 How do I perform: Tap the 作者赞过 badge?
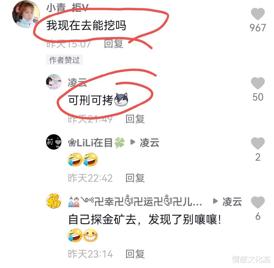coord(64,60)
